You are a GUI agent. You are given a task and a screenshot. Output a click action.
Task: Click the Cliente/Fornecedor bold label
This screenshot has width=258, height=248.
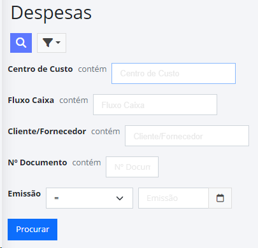click(47, 132)
